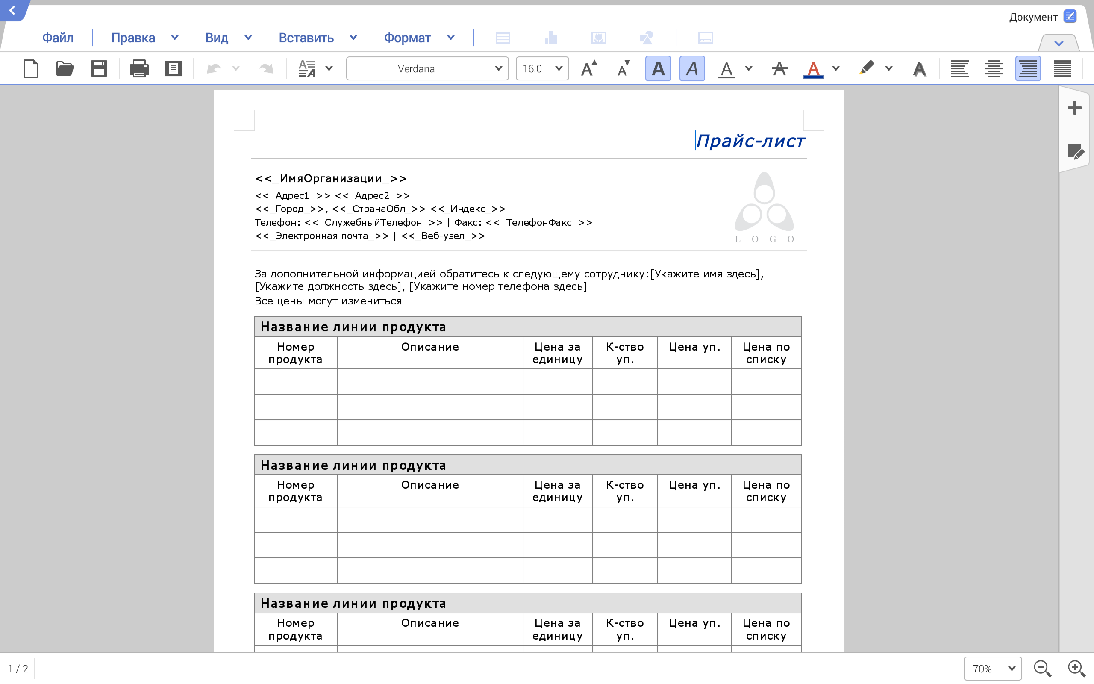Click the LOGO placeholder image
Viewport: 1094px width, 684px height.
[765, 208]
